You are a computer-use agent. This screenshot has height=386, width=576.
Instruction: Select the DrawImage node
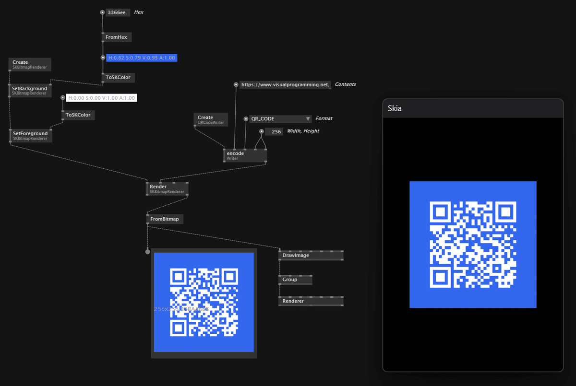point(311,256)
